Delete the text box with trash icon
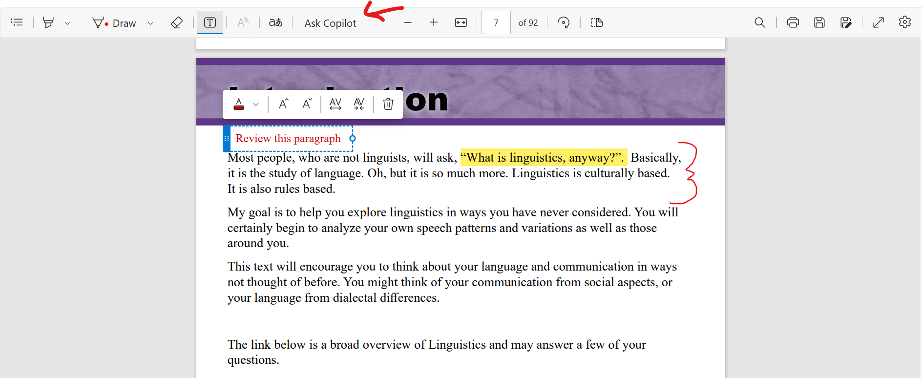Viewport: 922px width, 378px height. click(x=388, y=104)
